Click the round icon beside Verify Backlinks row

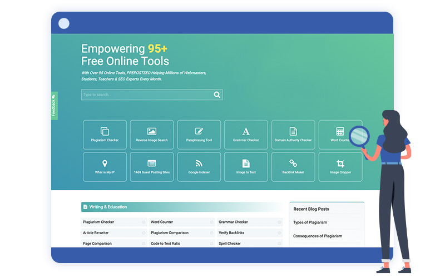click(x=280, y=233)
